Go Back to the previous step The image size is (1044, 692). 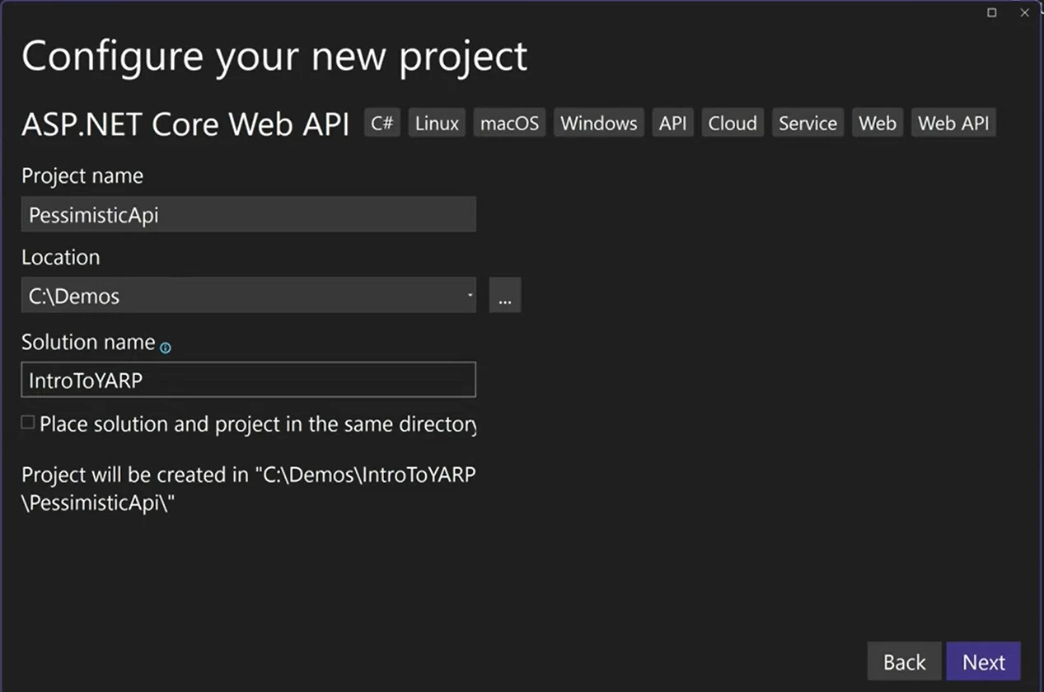click(904, 662)
